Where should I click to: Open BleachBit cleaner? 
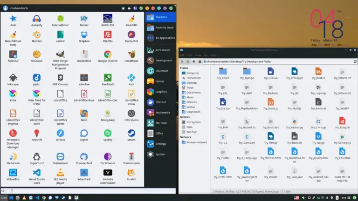coord(131,20)
